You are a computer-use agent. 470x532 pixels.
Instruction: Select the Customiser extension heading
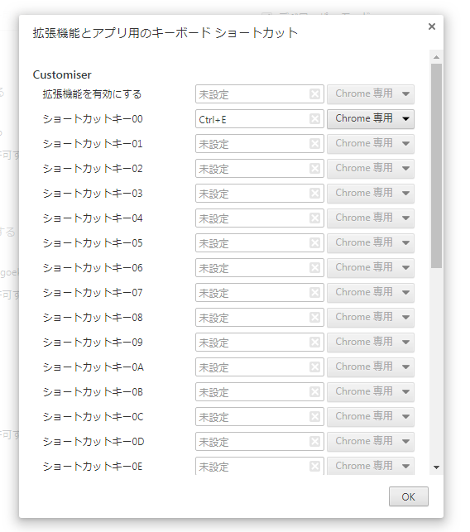coord(62,74)
